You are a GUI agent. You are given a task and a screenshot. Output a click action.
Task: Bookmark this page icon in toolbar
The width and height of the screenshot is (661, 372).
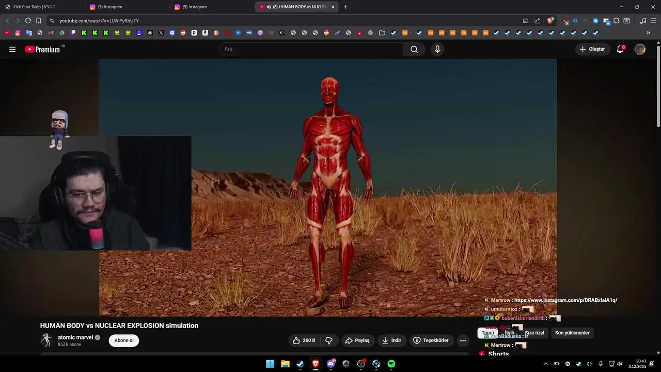click(38, 21)
